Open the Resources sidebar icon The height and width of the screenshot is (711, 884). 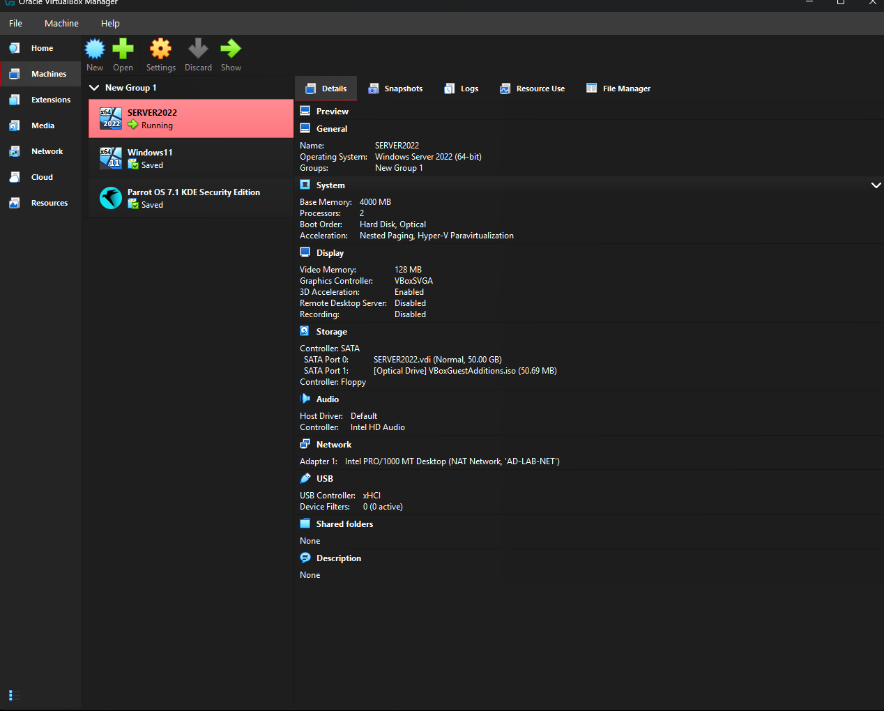coord(15,203)
